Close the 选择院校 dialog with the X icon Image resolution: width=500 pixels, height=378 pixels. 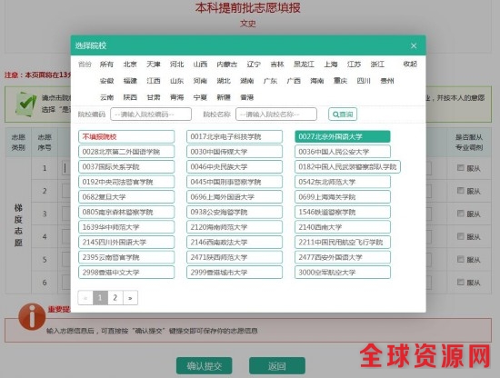[414, 46]
